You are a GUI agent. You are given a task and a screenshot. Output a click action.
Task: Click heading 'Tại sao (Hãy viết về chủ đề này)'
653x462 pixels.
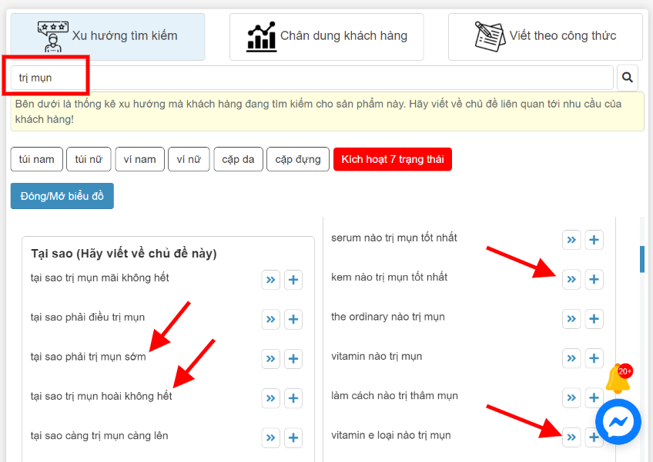(x=124, y=253)
